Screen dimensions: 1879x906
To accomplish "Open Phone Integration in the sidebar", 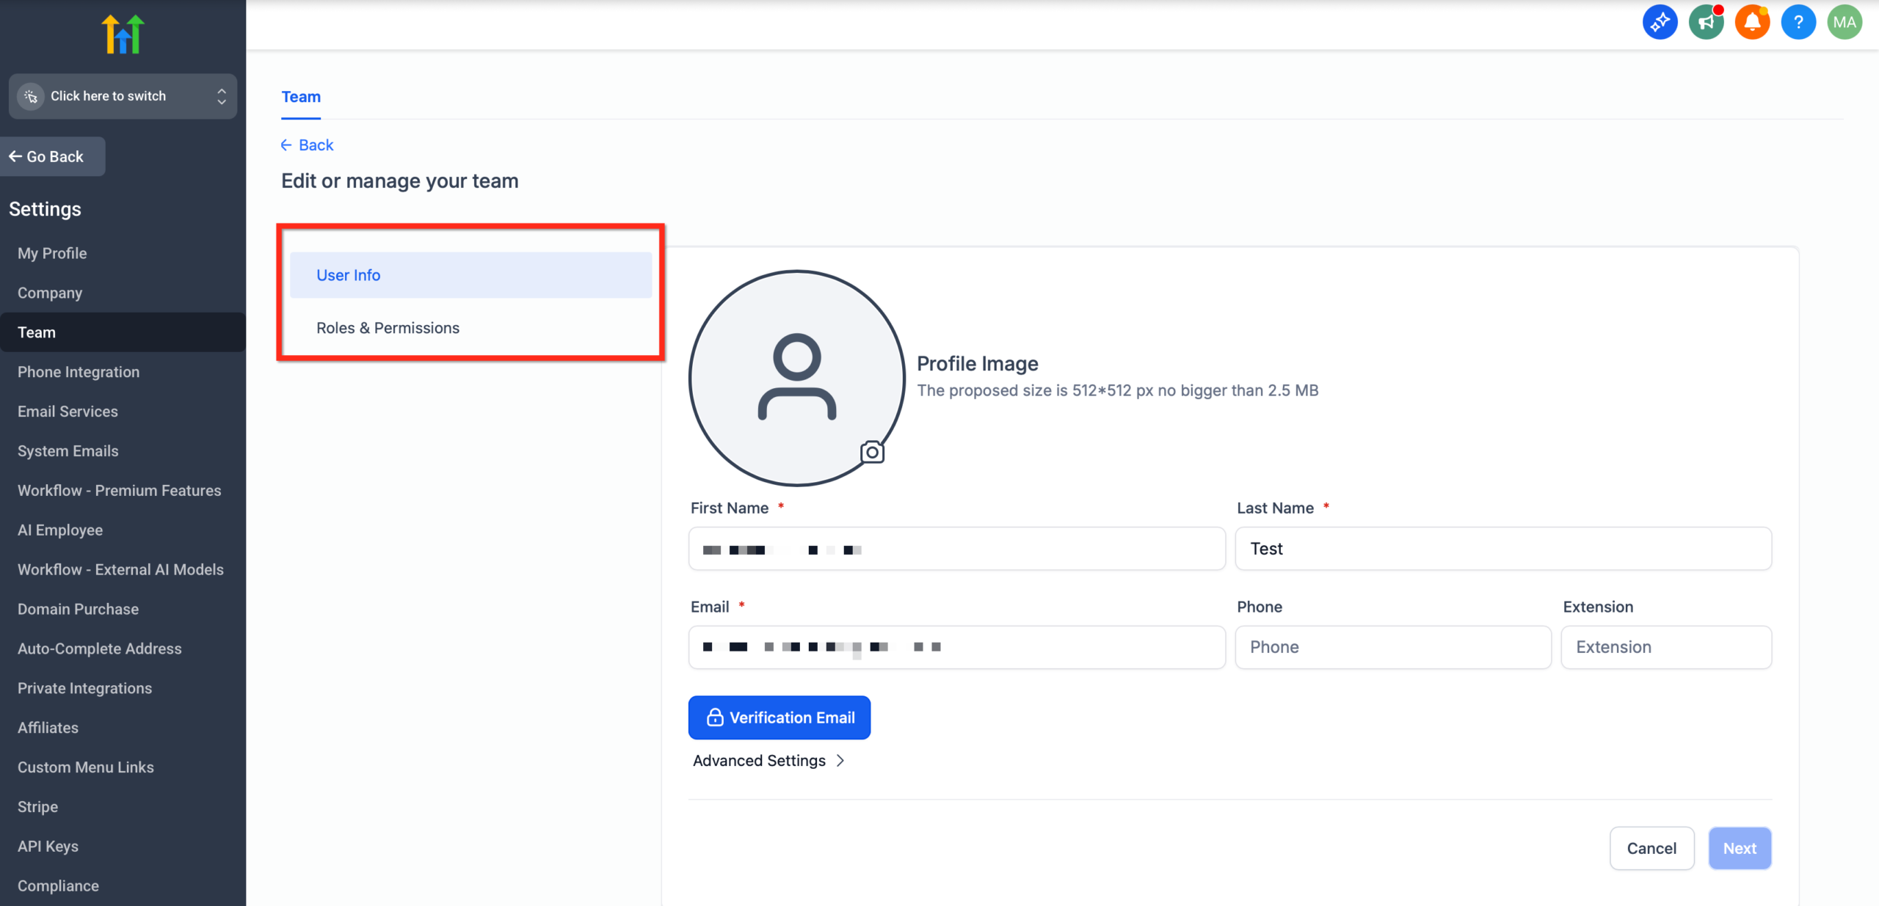I will [79, 372].
